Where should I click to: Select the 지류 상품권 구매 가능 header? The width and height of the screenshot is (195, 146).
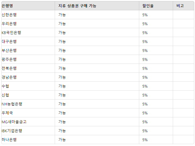click(77, 6)
